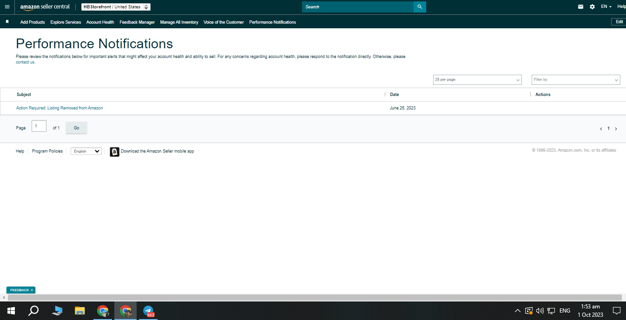Close the FEEDBACK tab with X
The image size is (626, 320).
(32, 290)
